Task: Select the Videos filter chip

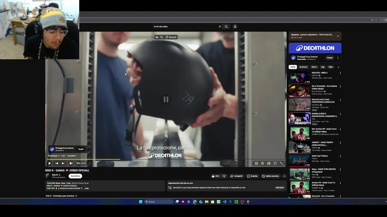Action: [x=331, y=67]
